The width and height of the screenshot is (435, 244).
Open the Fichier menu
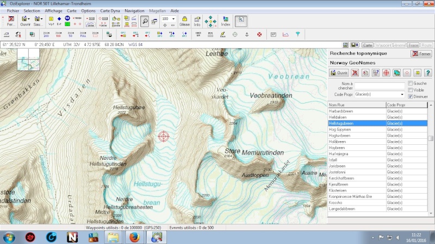13,11
